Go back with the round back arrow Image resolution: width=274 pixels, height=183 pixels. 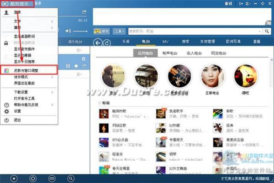pyautogui.click(x=98, y=43)
